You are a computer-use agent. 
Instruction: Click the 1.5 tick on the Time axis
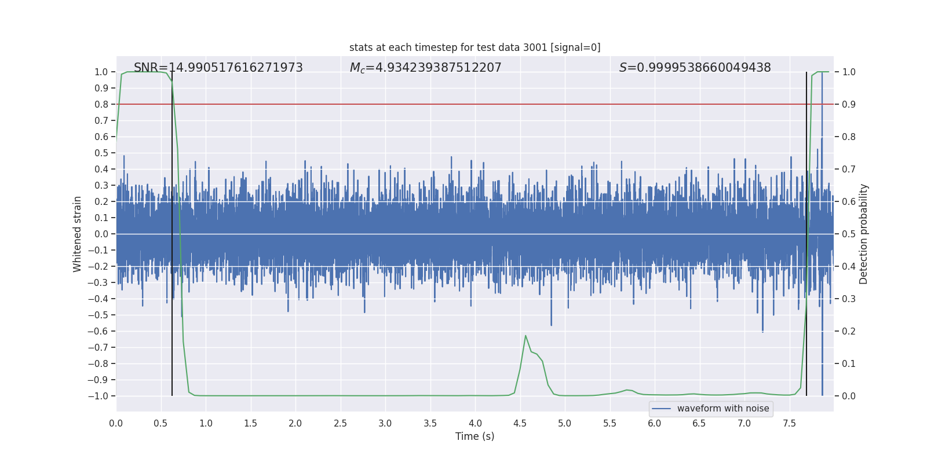pyautogui.click(x=251, y=423)
